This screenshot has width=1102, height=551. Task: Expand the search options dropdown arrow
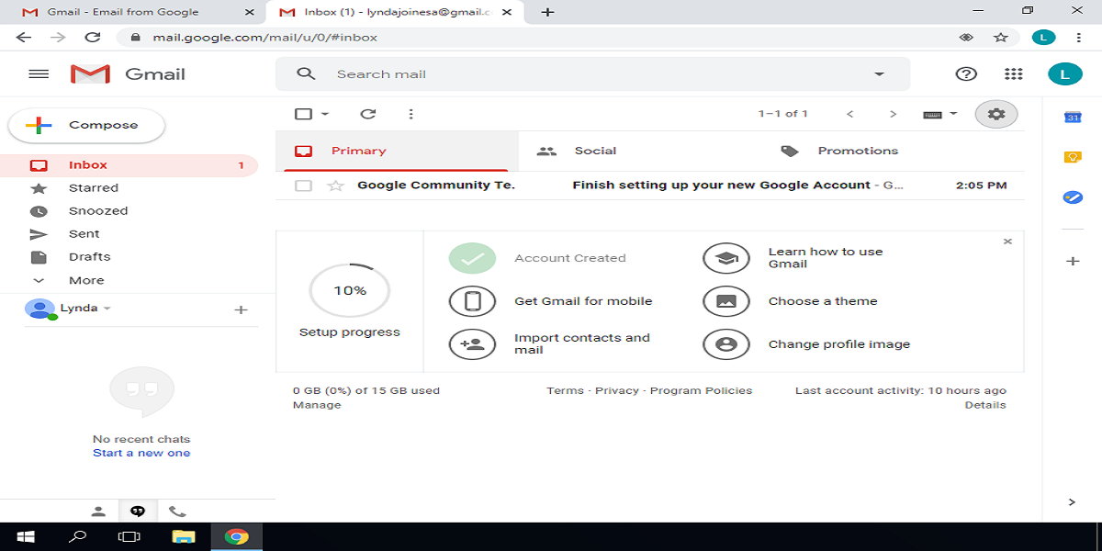click(x=879, y=74)
